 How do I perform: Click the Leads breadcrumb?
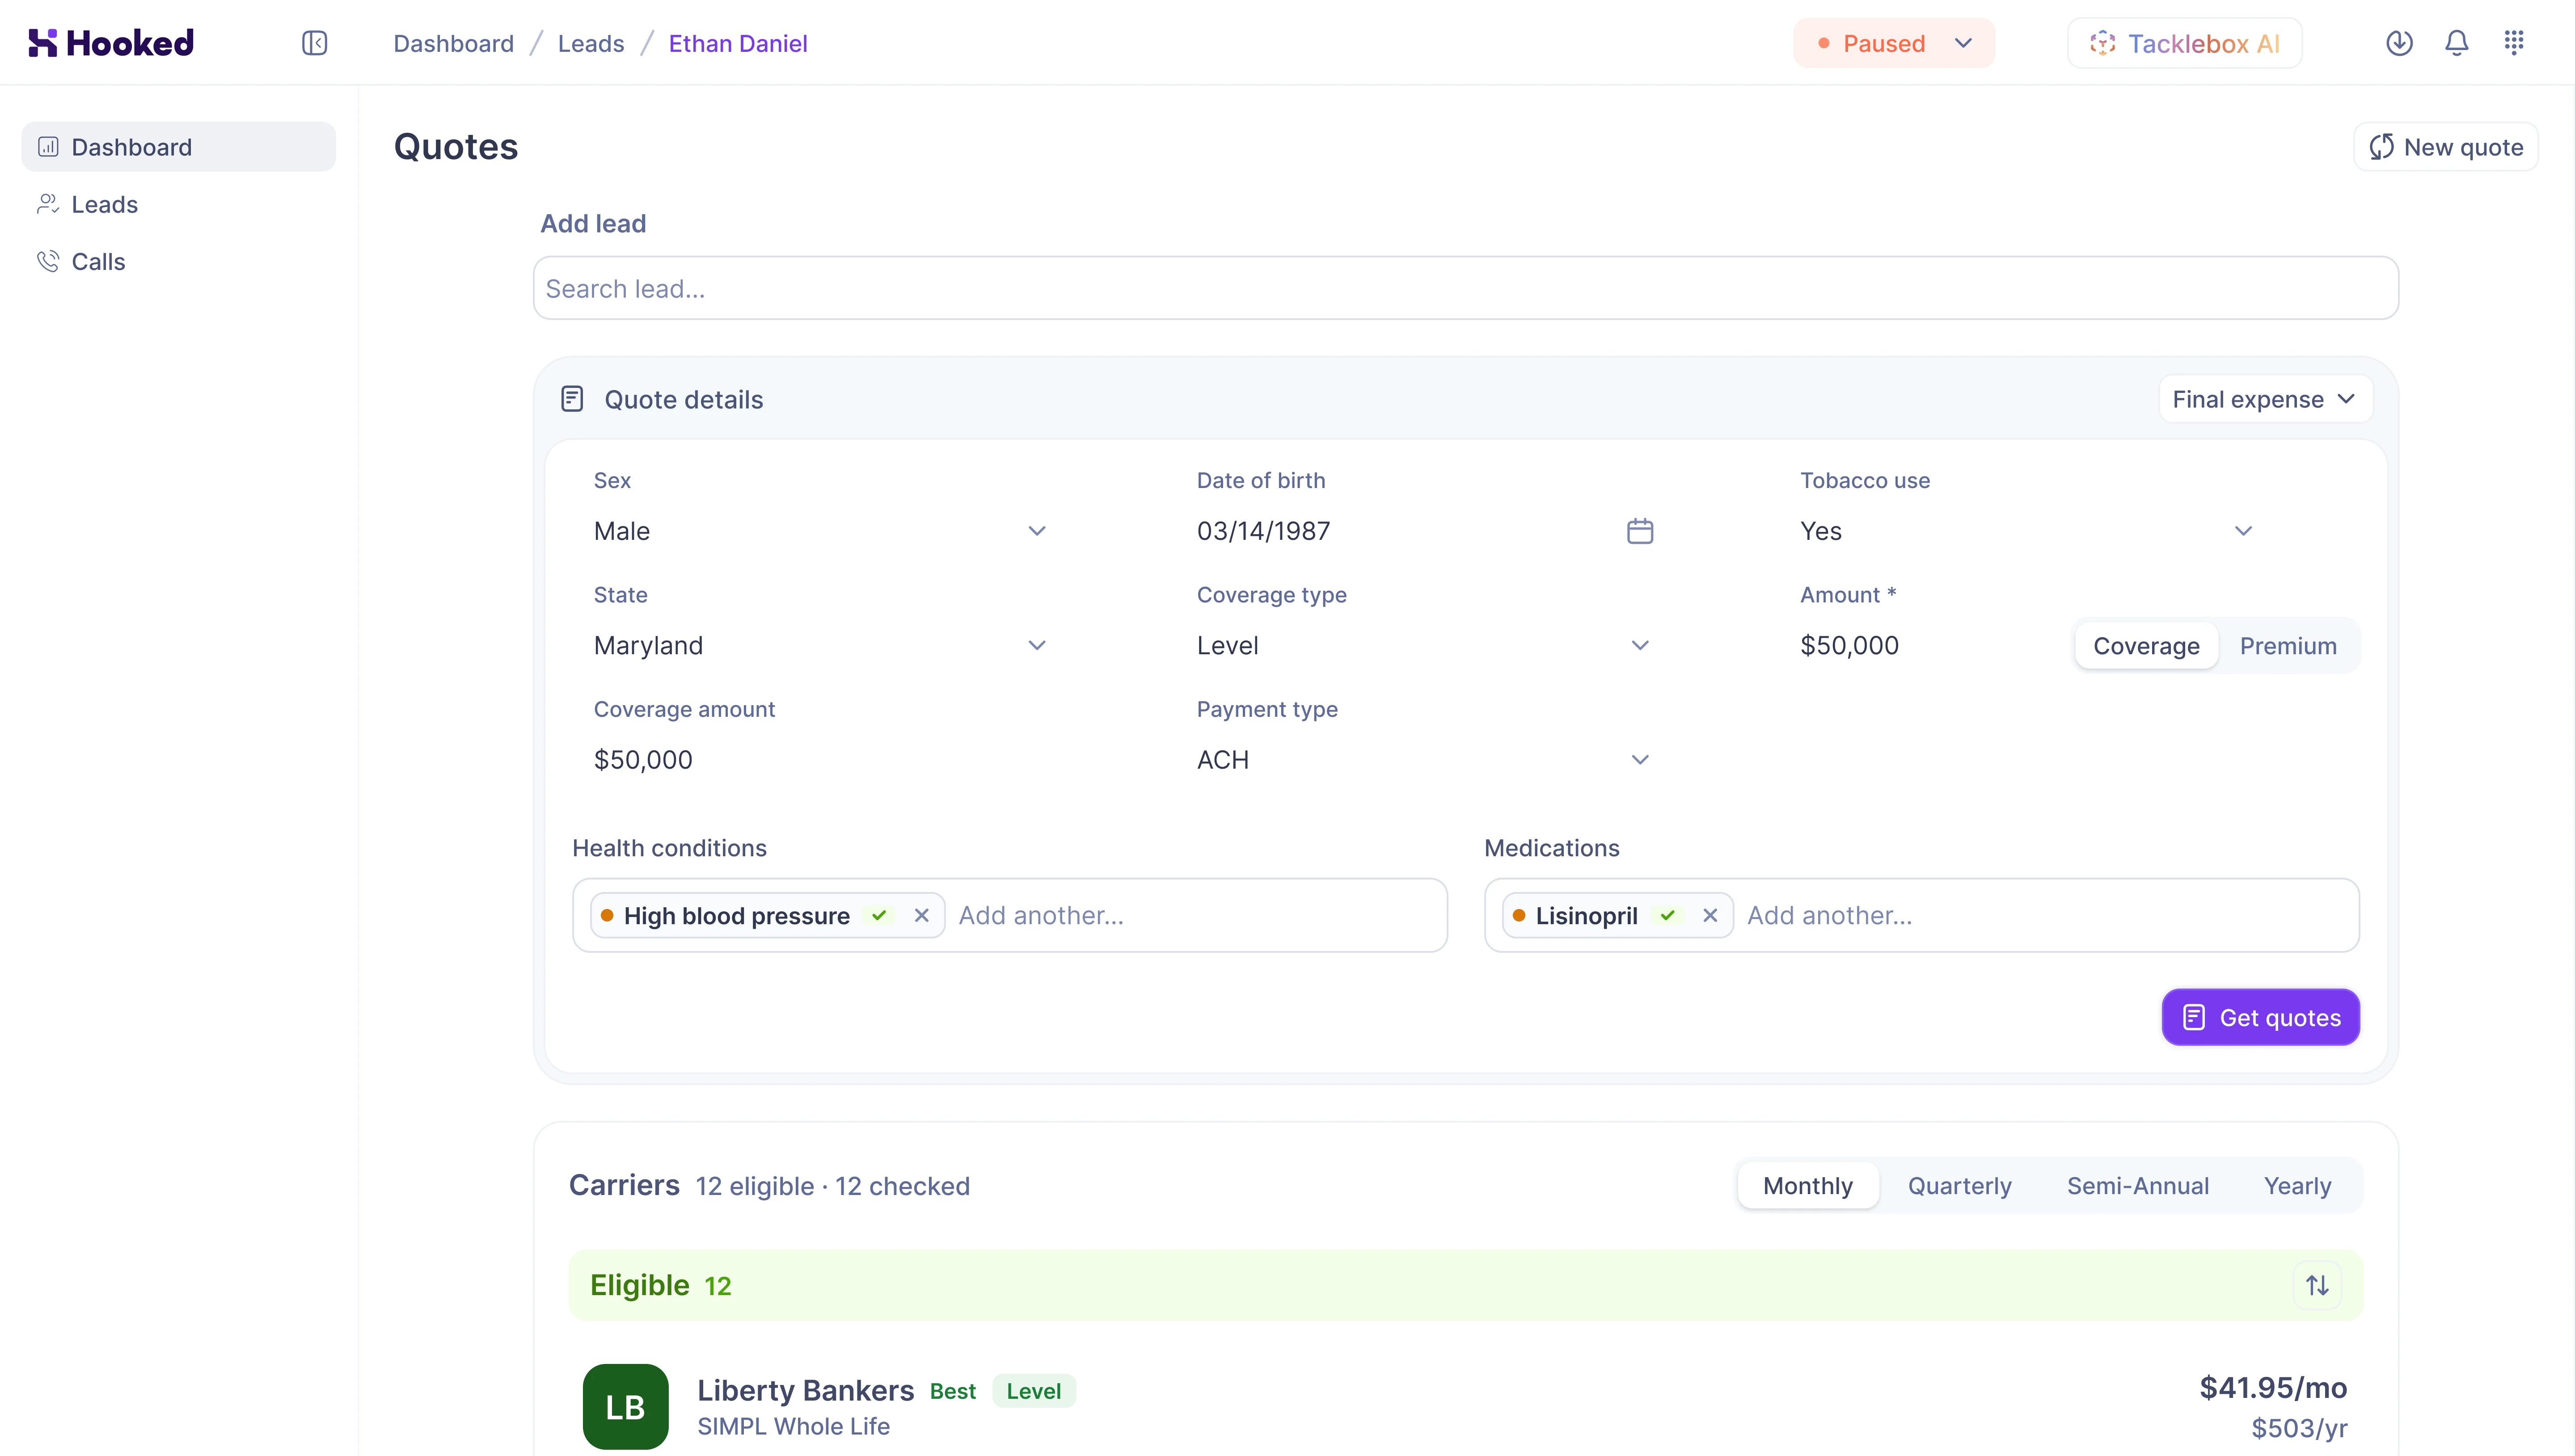(591, 43)
